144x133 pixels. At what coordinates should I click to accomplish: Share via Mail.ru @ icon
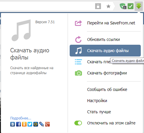click(x=36, y=124)
